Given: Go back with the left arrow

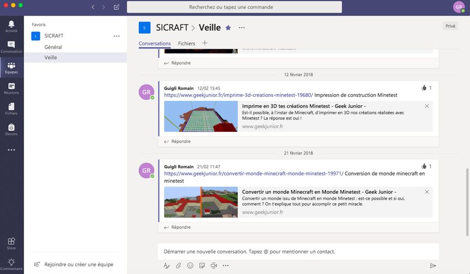Looking at the screenshot, I should coord(93,7).
